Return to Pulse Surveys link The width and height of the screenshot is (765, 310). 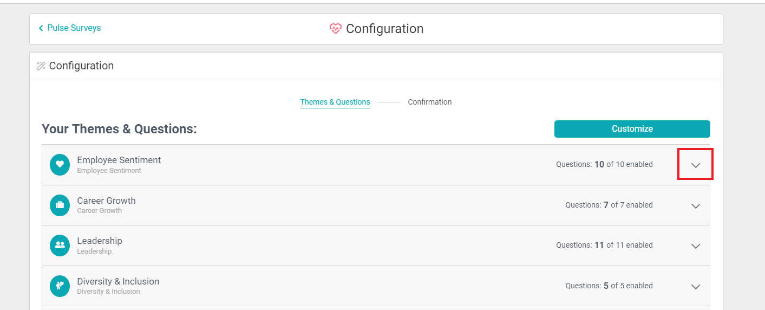click(74, 28)
